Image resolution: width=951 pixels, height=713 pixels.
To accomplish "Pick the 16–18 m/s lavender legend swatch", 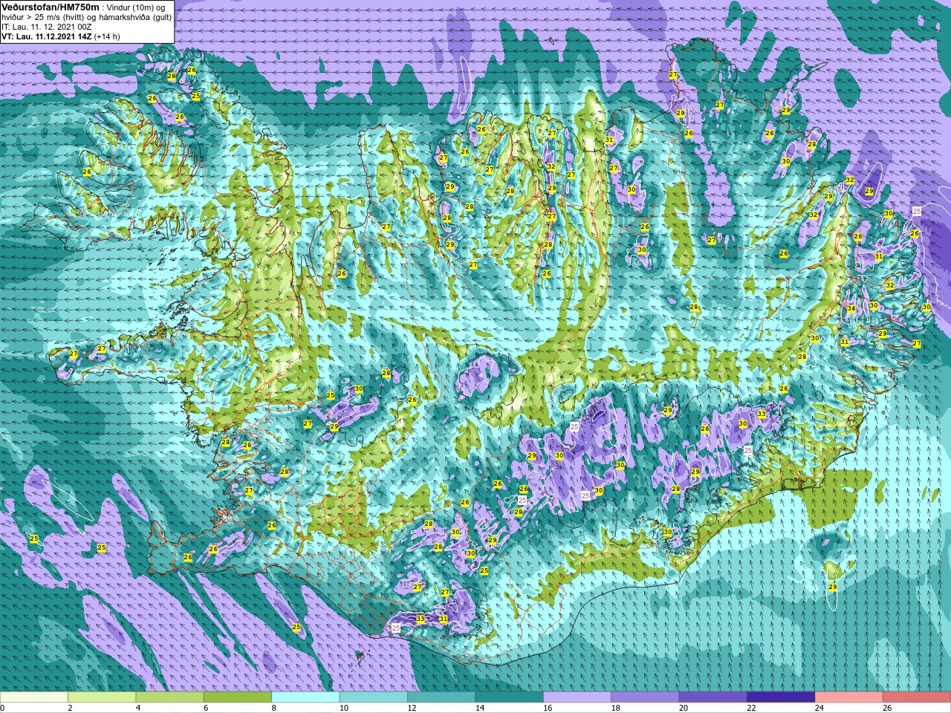I will tap(577, 697).
